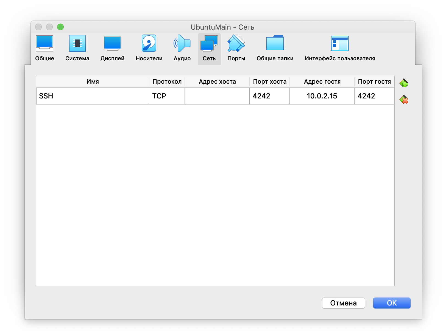This screenshot has height=334, width=446.
Task: Open the Аудио settings section
Action: 182,49
